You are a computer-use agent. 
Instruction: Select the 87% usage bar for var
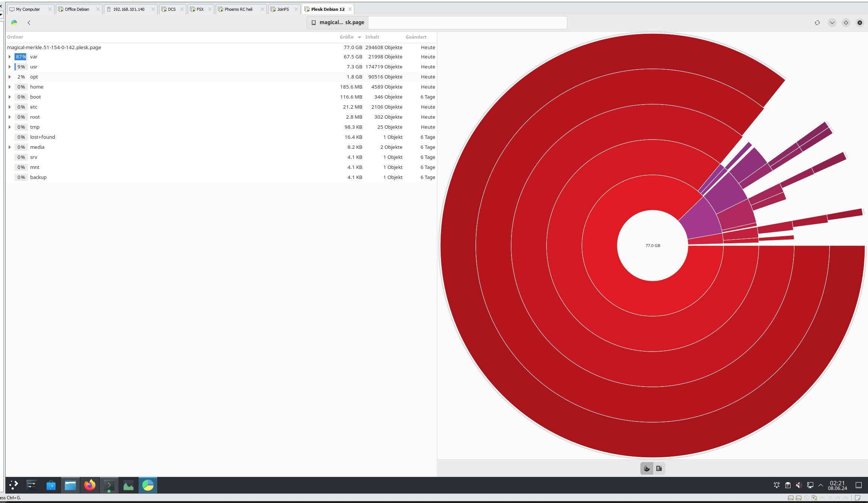click(21, 57)
